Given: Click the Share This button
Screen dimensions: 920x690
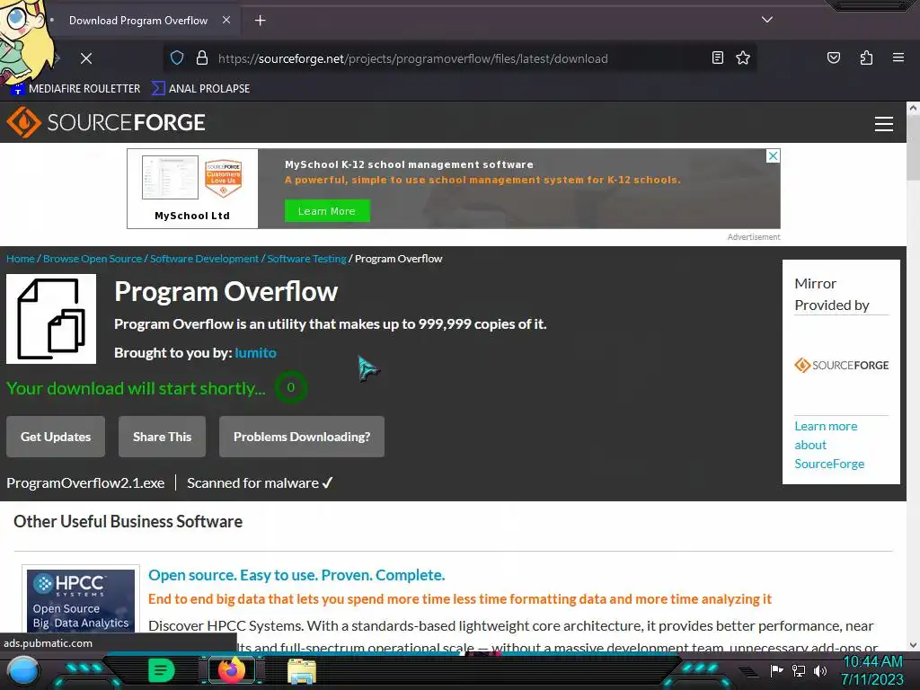Looking at the screenshot, I should pyautogui.click(x=162, y=437).
